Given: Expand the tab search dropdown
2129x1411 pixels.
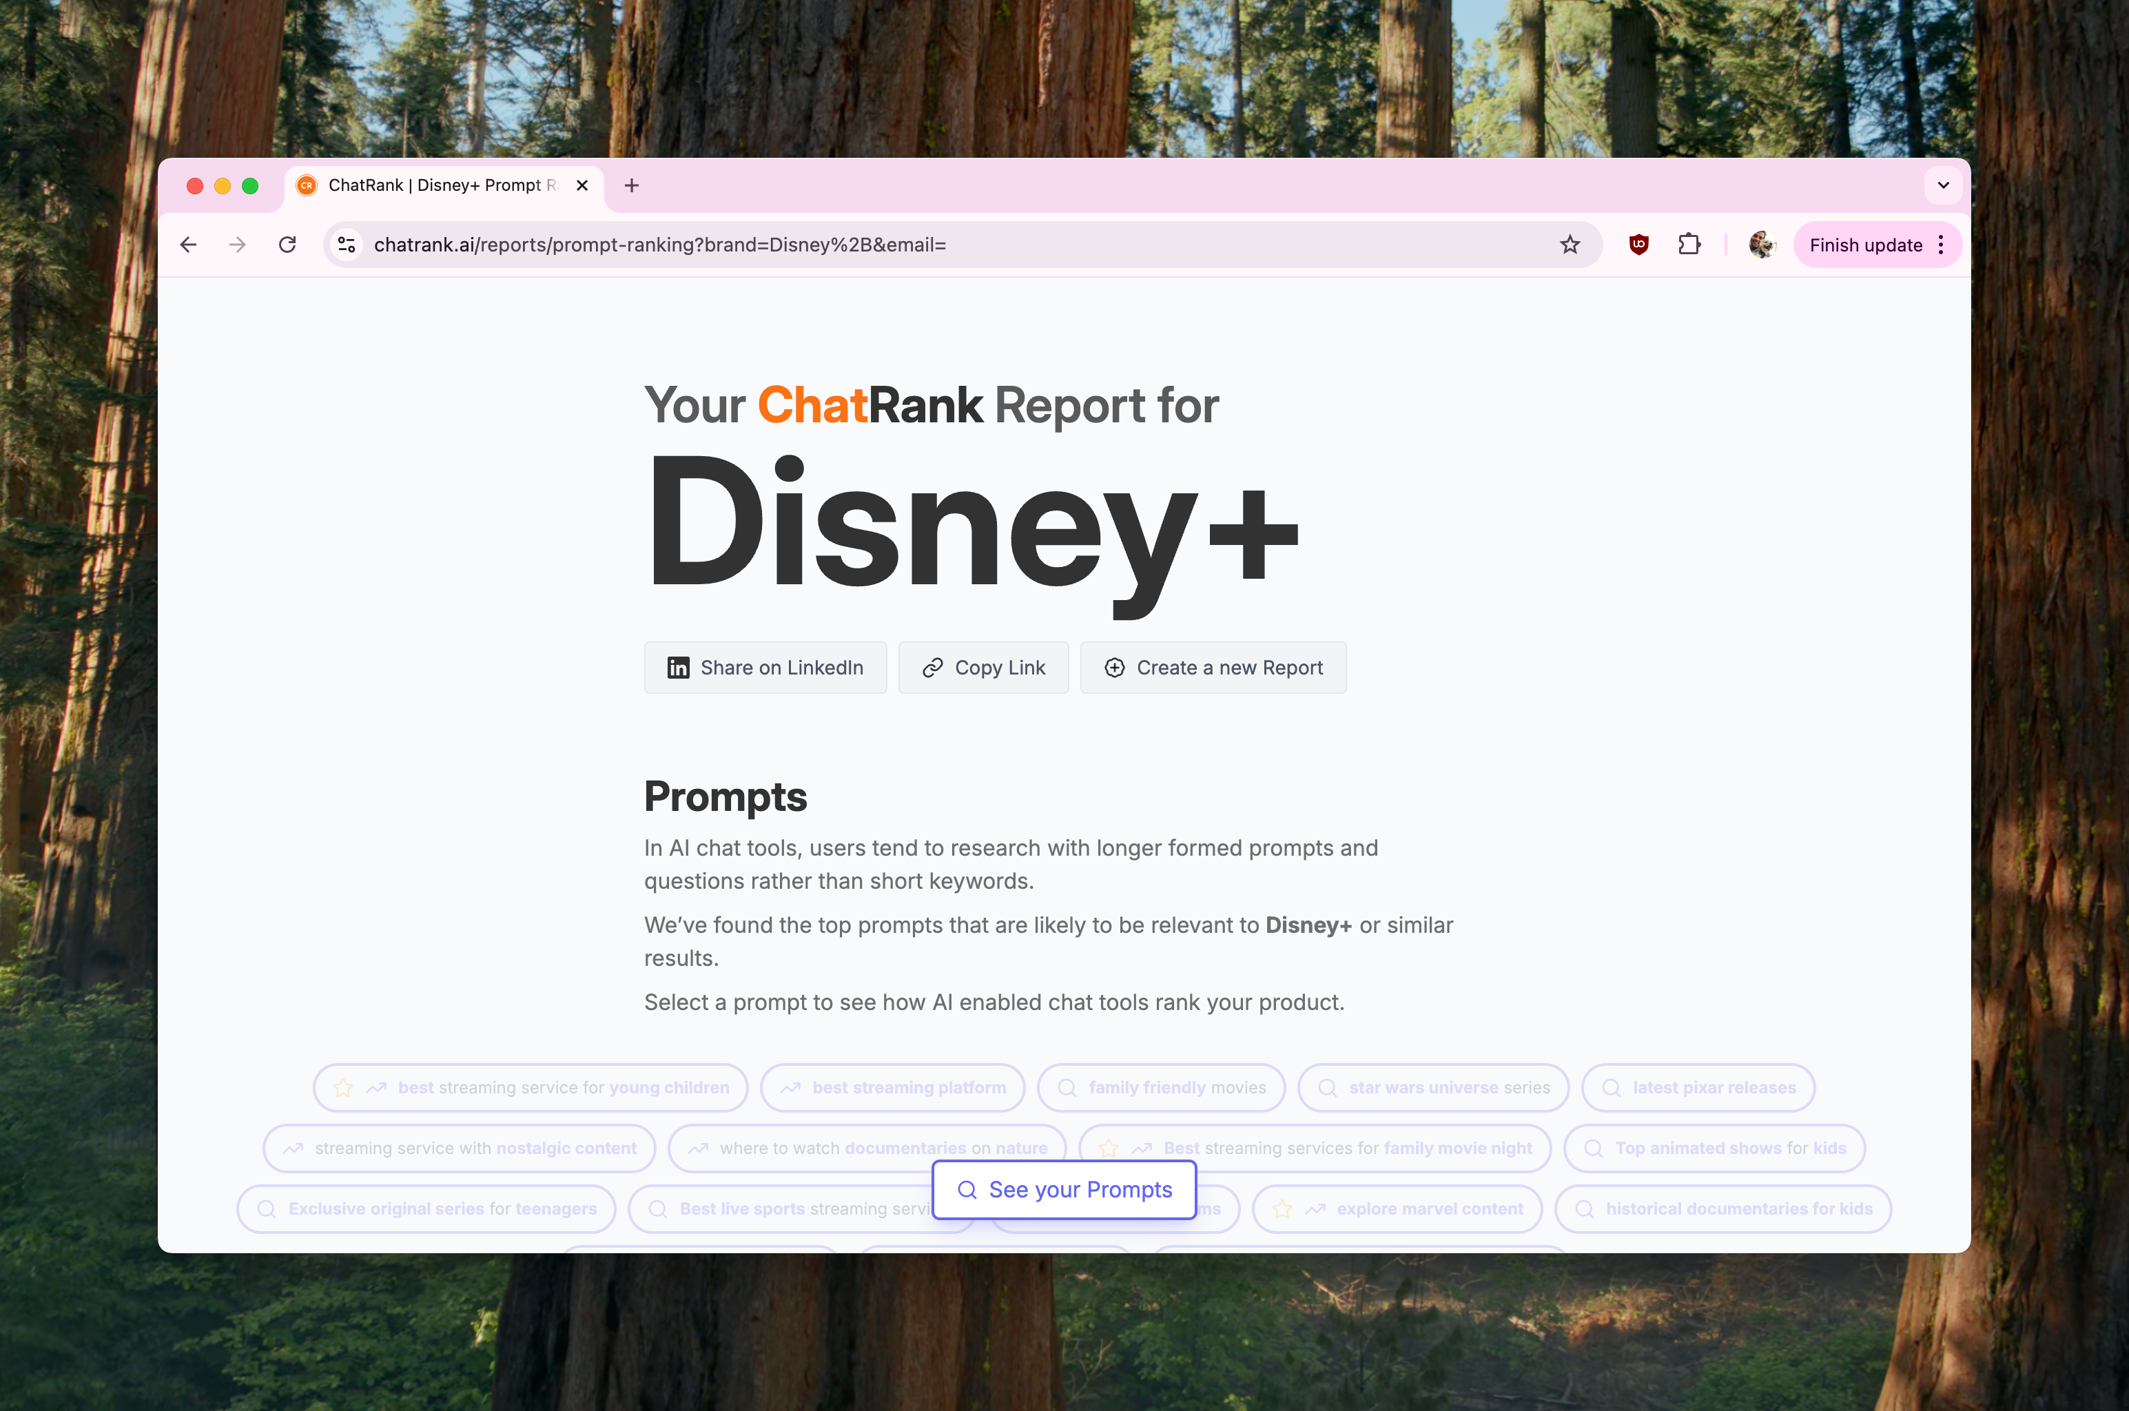Looking at the screenshot, I should click(x=1943, y=185).
